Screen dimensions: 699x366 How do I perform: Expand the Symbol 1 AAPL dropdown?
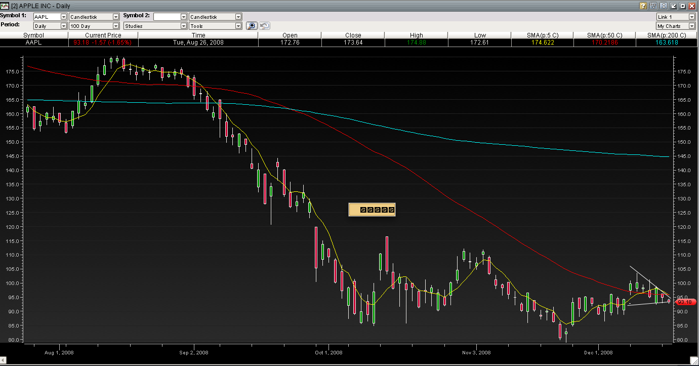[63, 17]
